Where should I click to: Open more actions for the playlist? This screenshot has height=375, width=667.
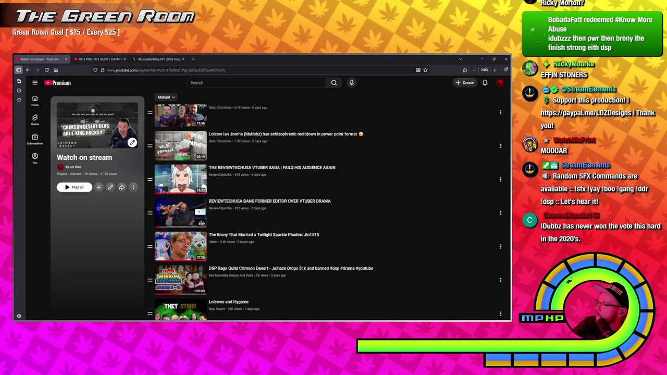tap(133, 187)
